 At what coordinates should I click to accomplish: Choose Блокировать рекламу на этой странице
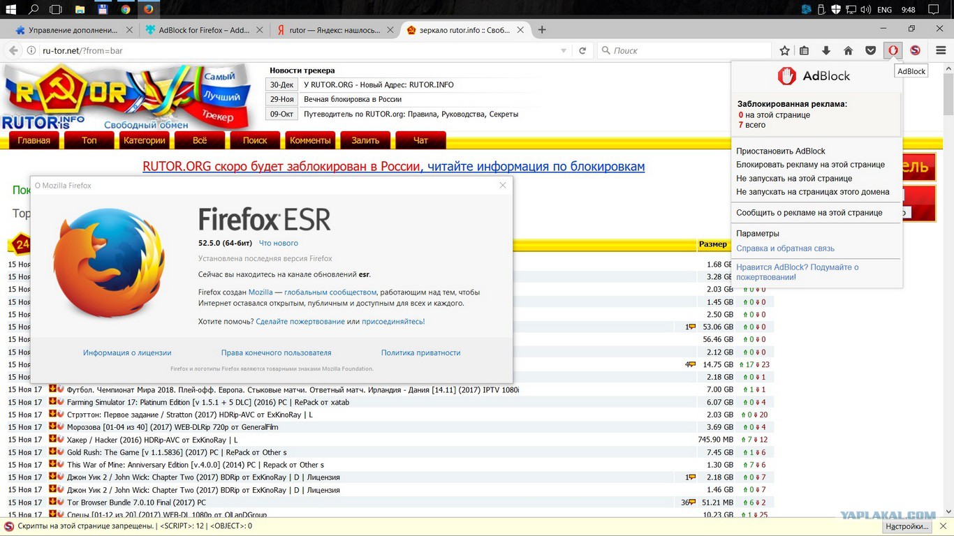click(810, 165)
